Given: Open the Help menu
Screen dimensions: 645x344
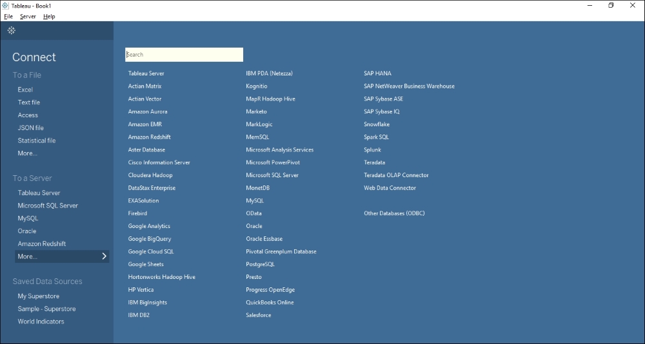Looking at the screenshot, I should tap(49, 17).
